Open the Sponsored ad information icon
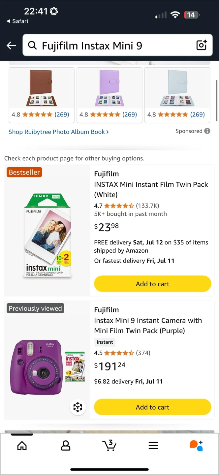 pos(207,131)
